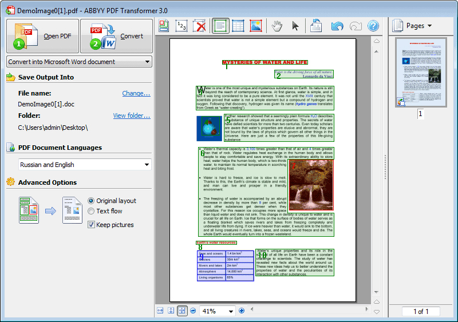Click the analyze page layout icon

pos(164,26)
